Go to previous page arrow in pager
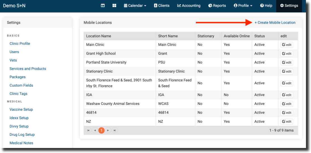 [x=95, y=130]
